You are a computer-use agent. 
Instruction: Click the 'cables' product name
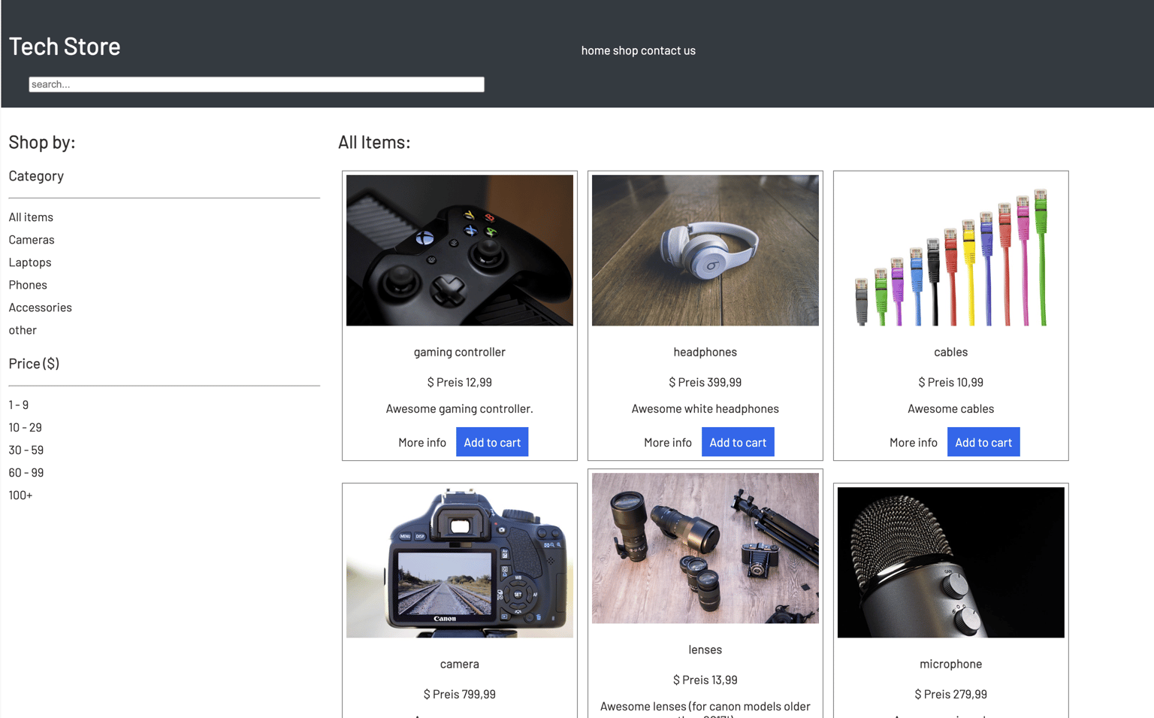point(951,352)
